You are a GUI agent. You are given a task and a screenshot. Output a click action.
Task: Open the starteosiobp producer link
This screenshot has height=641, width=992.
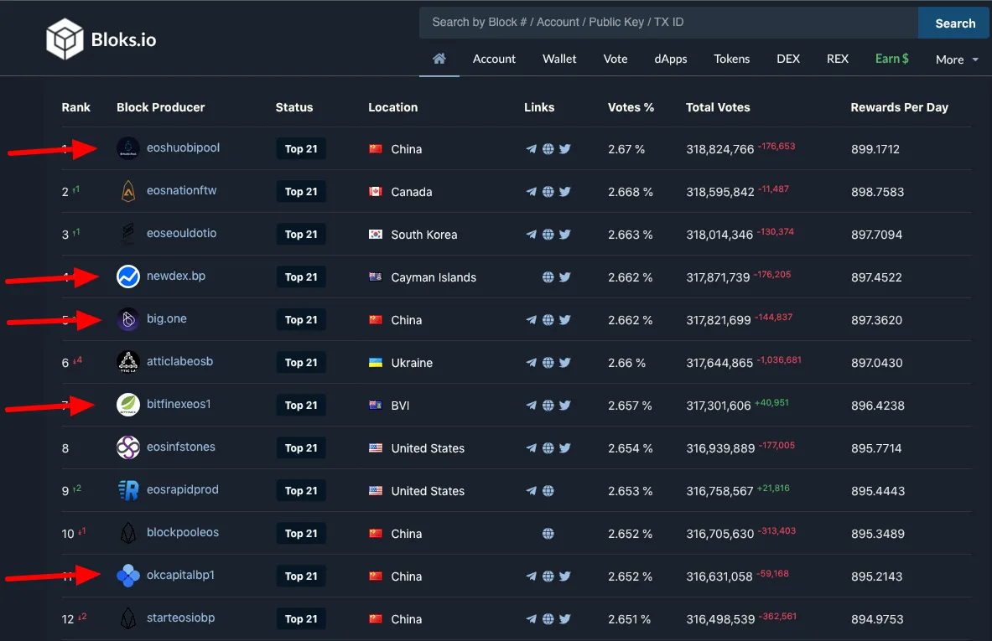pos(181,618)
